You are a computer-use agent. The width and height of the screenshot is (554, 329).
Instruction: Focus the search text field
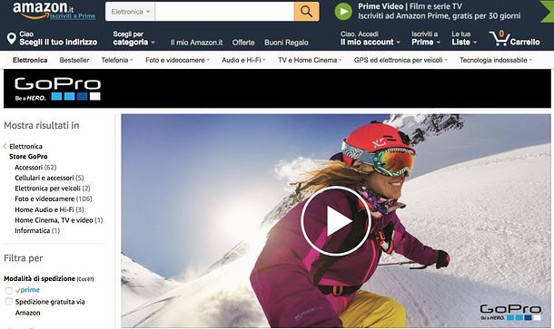click(224, 12)
